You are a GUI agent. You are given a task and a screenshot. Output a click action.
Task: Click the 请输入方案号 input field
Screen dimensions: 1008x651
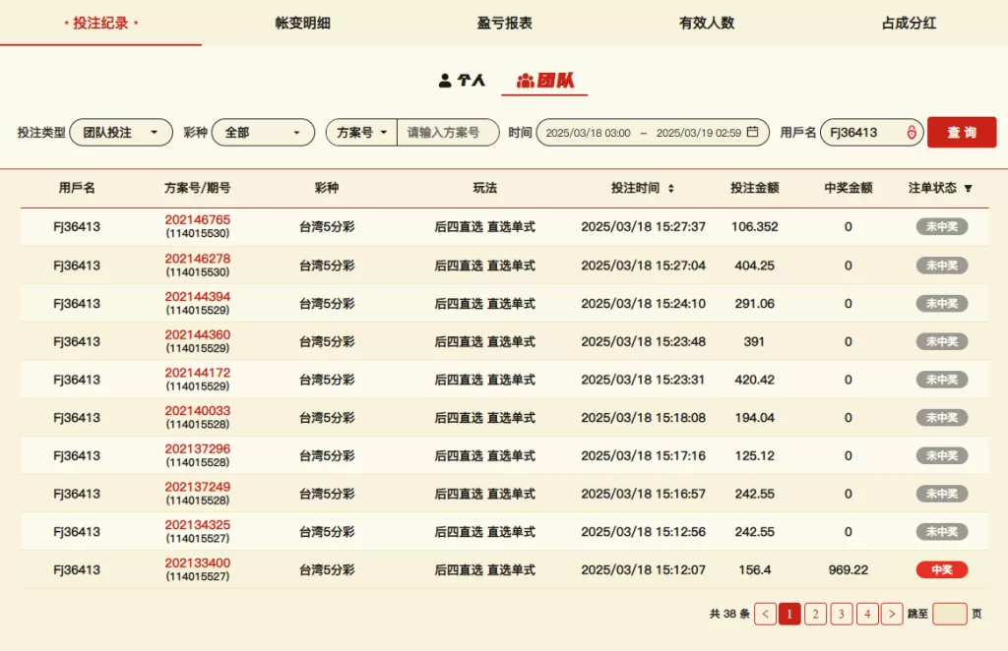click(448, 132)
